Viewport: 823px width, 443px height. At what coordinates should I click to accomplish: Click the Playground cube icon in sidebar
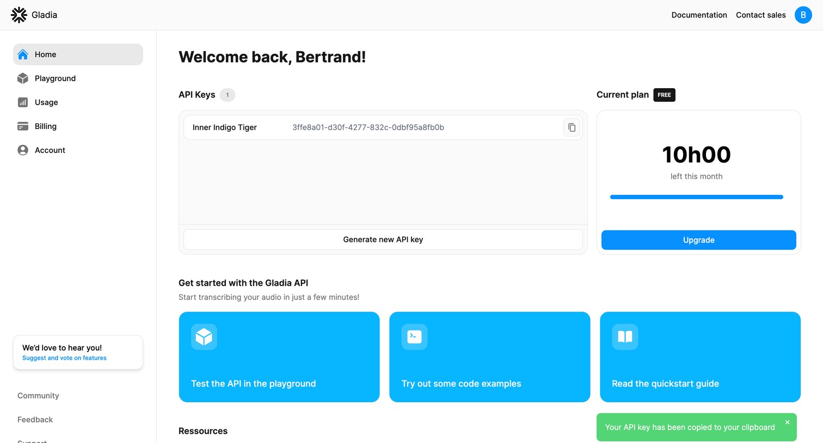coord(23,78)
